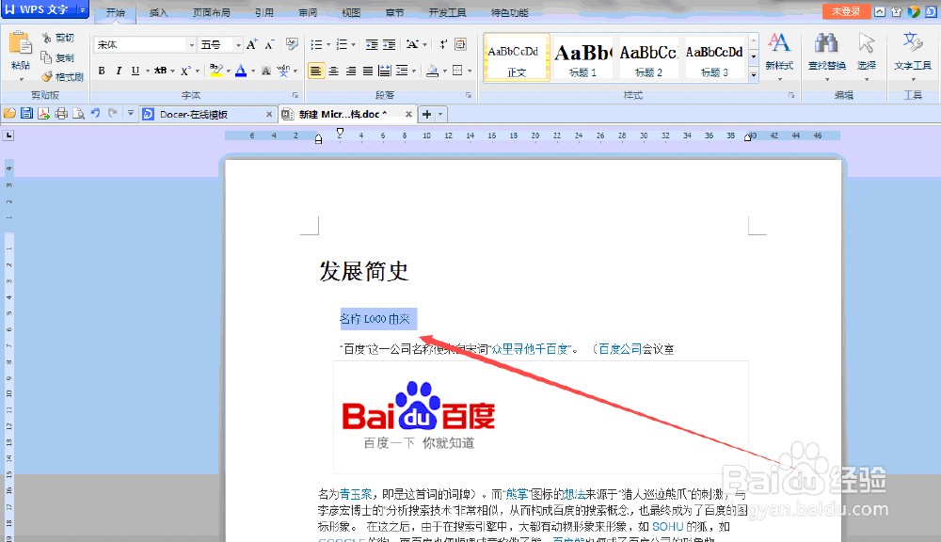The image size is (941, 542).
Task: Apply justified paragraph alignment
Action: pyautogui.click(x=368, y=71)
